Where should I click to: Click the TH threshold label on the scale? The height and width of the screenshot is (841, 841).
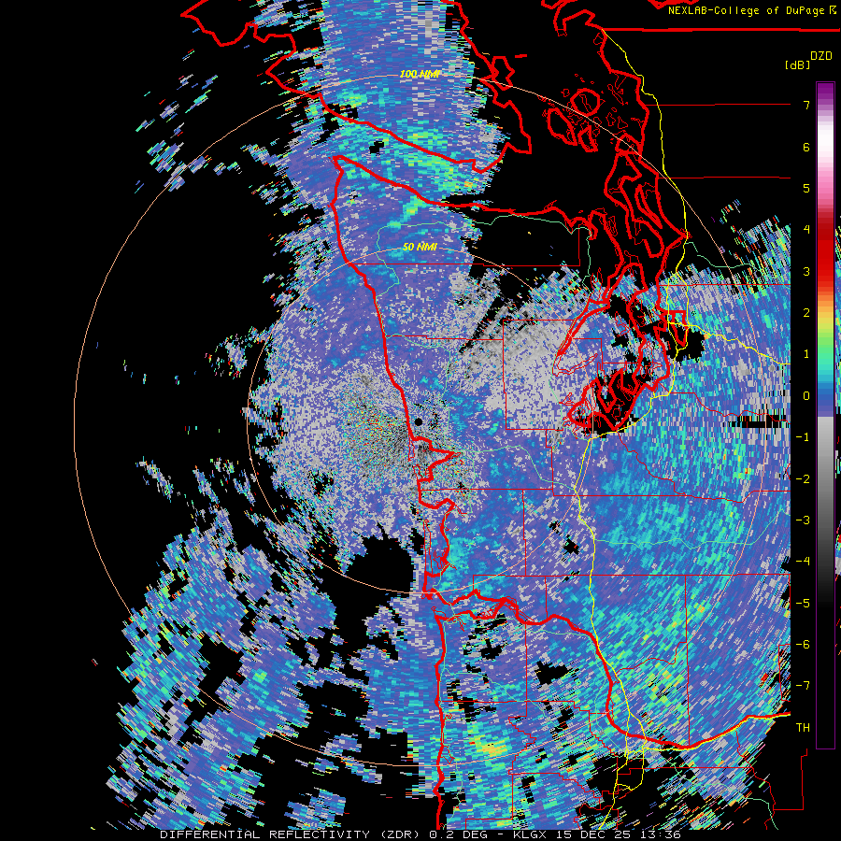[803, 728]
